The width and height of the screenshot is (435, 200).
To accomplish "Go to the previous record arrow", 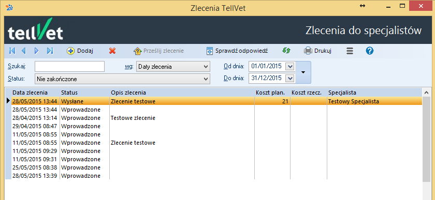I will pos(24,51).
